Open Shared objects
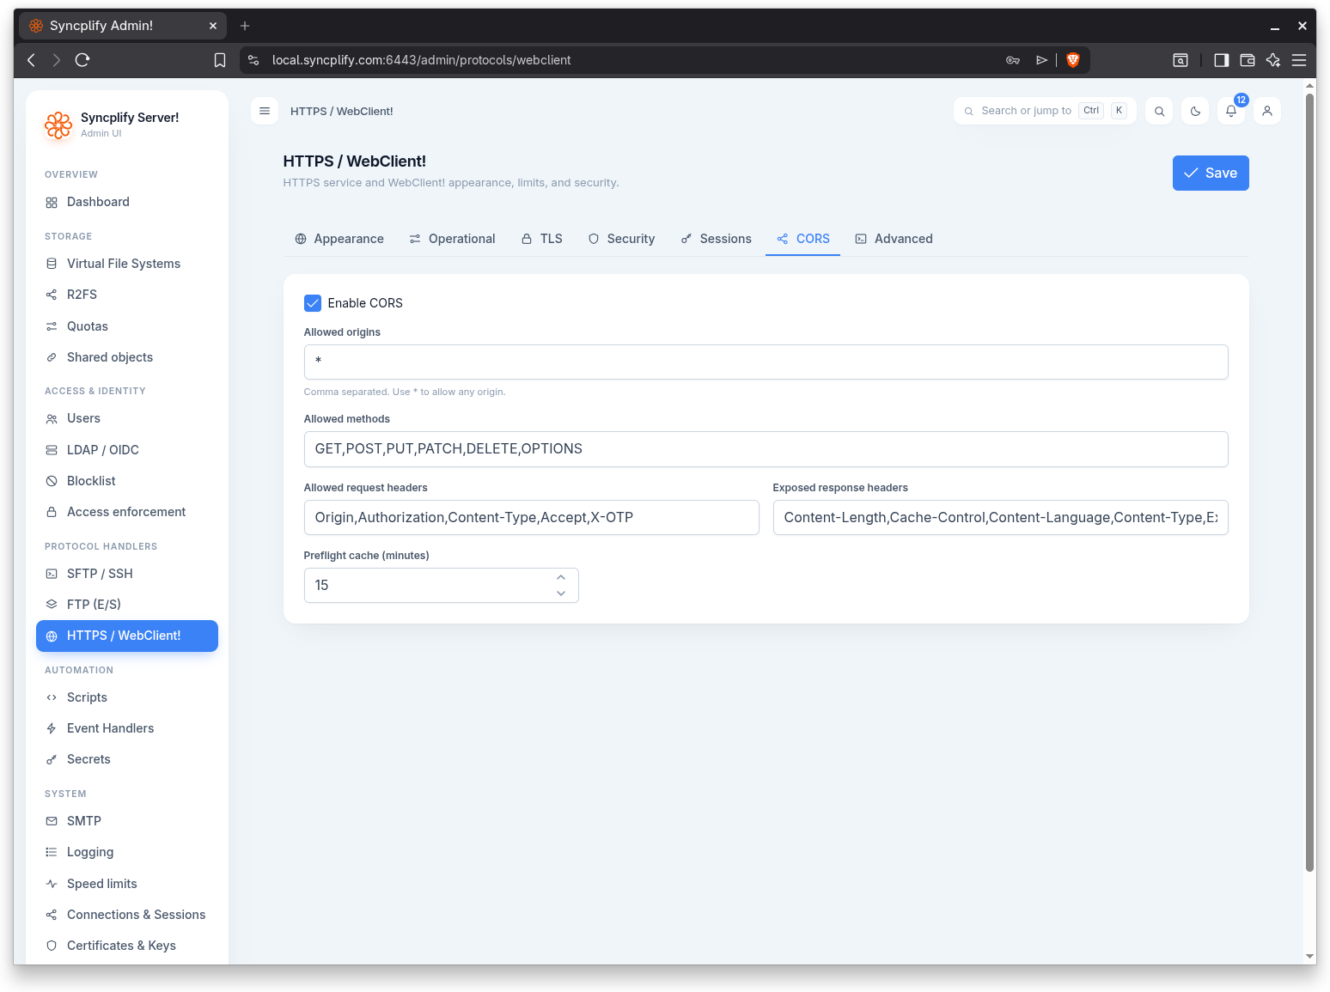Viewport: 1330px width, 992px height. pyautogui.click(x=127, y=357)
